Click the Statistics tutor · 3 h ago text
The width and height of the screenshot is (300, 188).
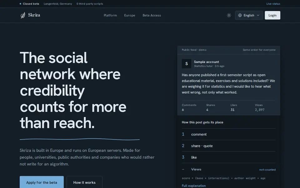pyautogui.click(x=209, y=66)
